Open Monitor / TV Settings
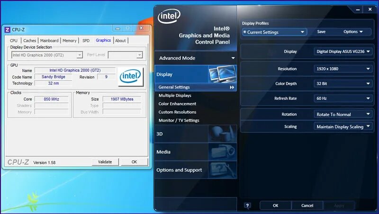Image resolution: width=379 pixels, height=214 pixels. point(179,120)
